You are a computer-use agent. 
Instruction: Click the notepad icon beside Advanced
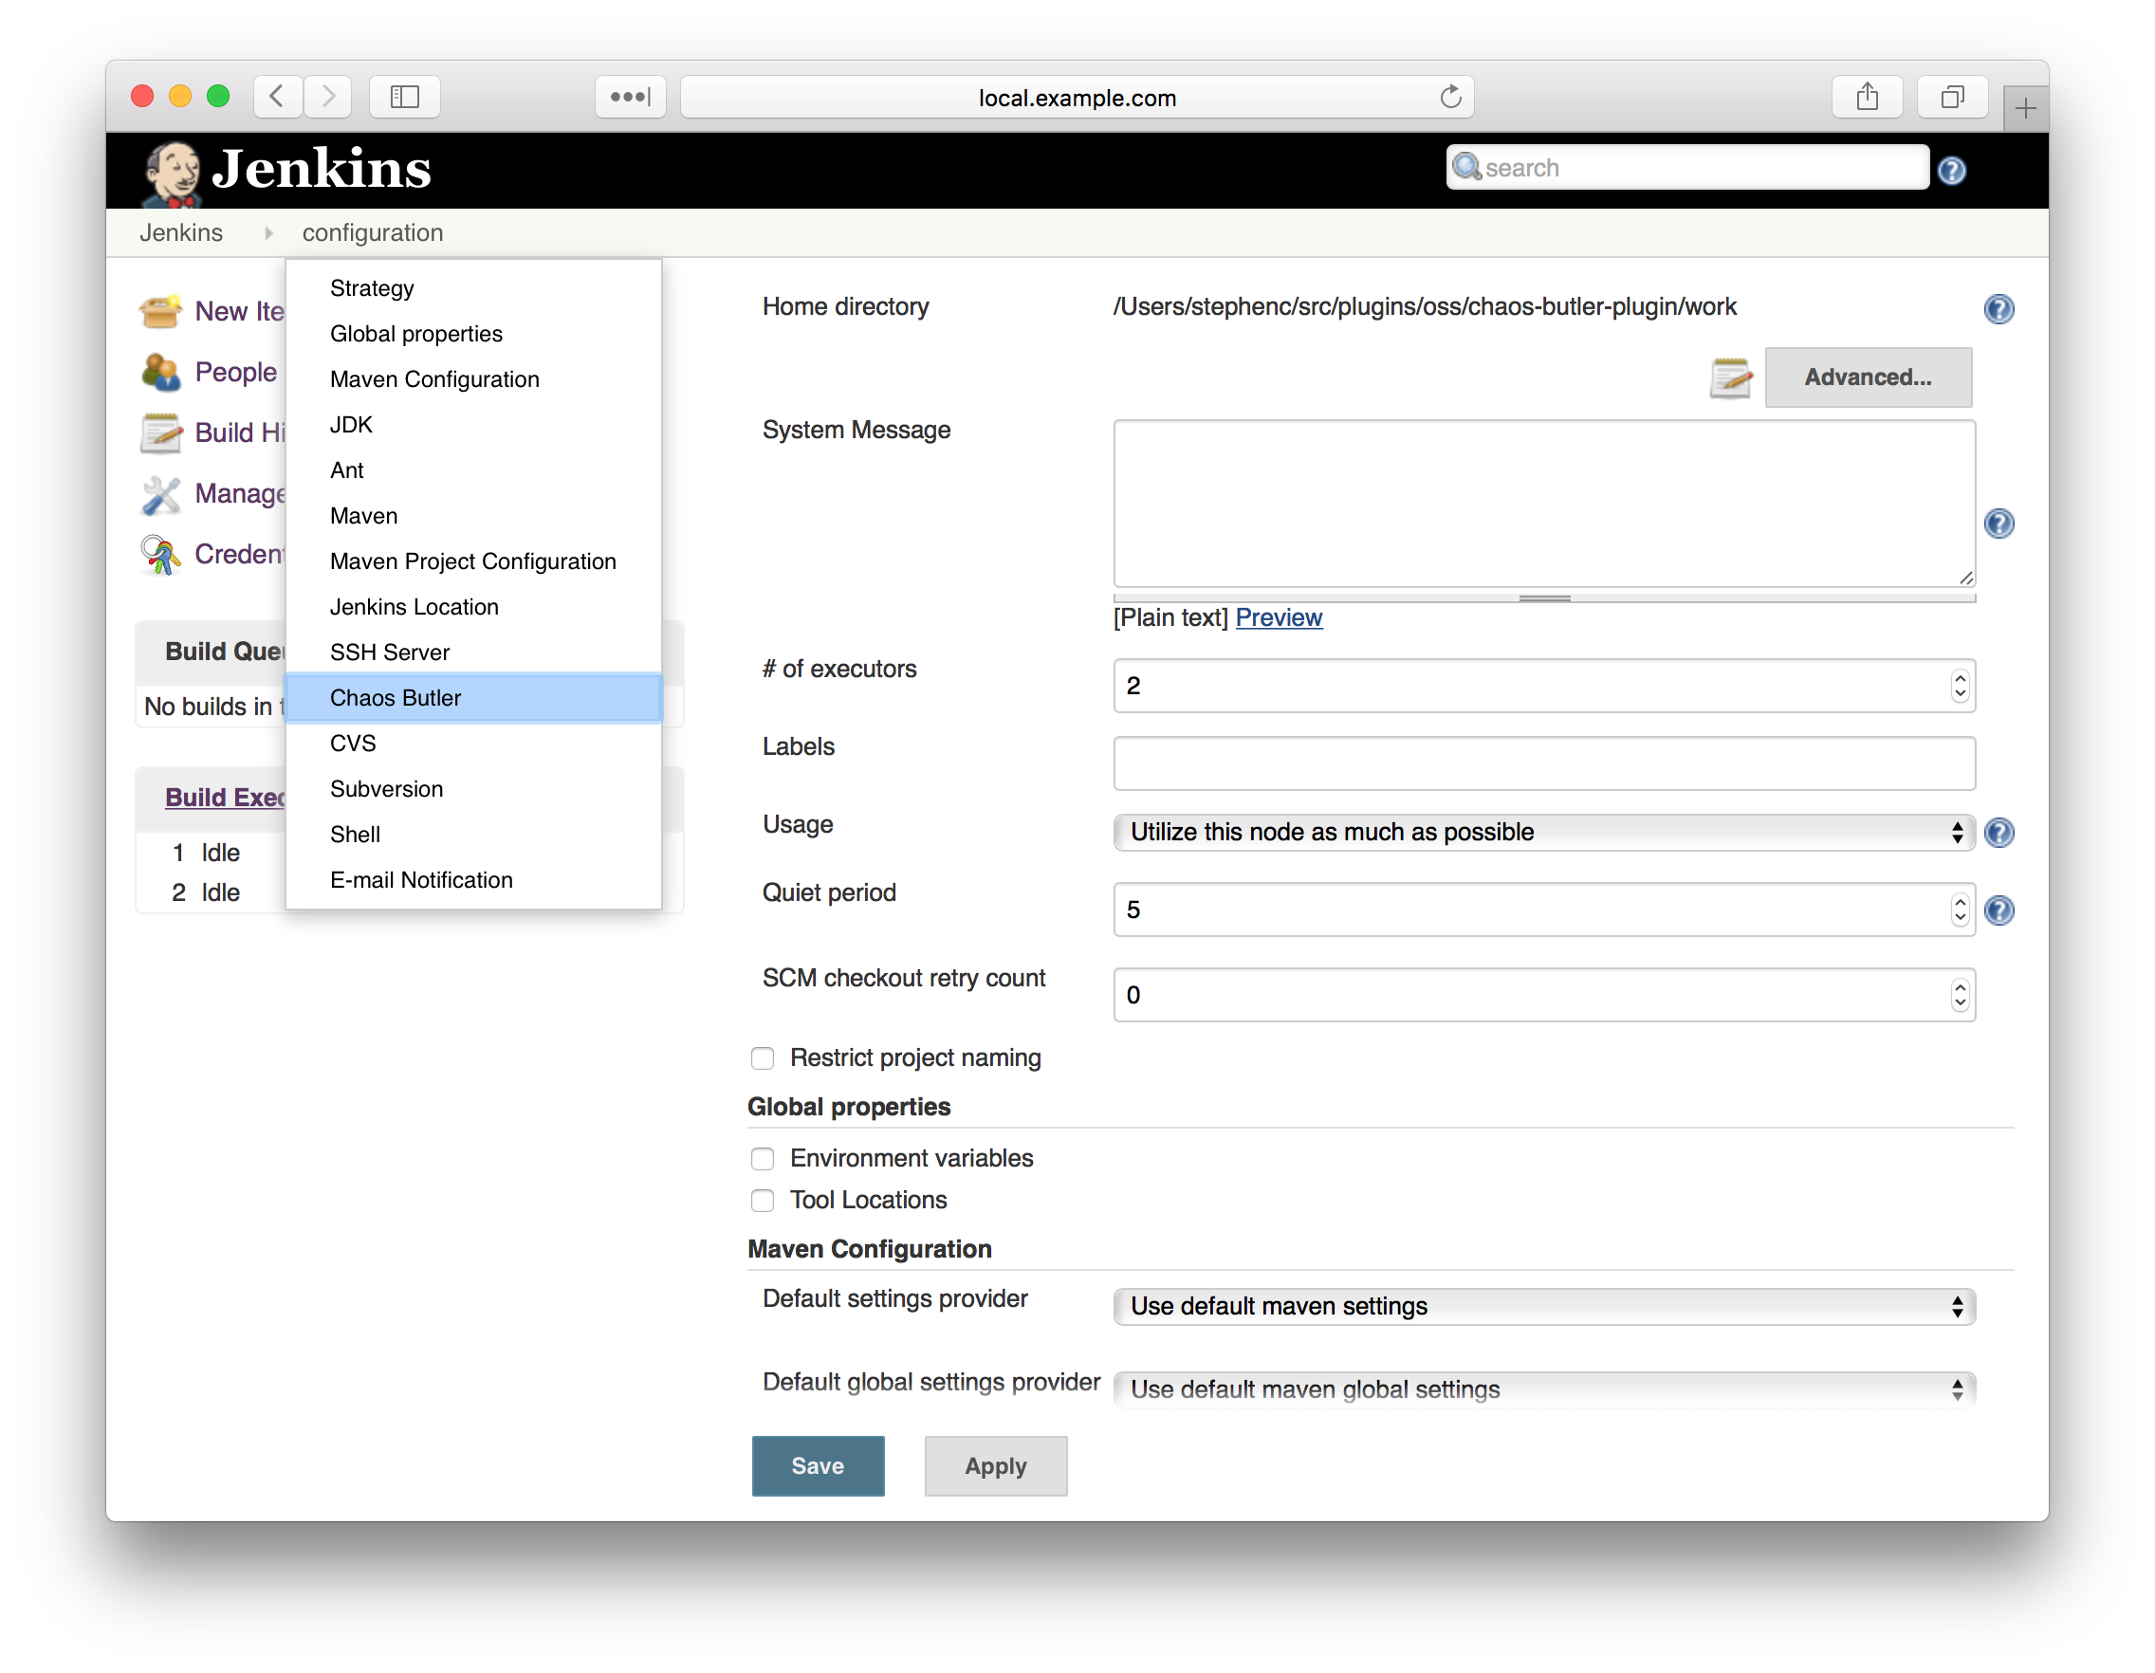1730,377
